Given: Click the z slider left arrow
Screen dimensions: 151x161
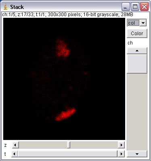Looking at the screenshot, I should click(x=15, y=145).
